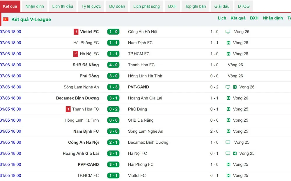
Task: Open the H highlight icon in Sông Lam Nghệ An vs PVF-CAND row
Action: (x=235, y=87)
